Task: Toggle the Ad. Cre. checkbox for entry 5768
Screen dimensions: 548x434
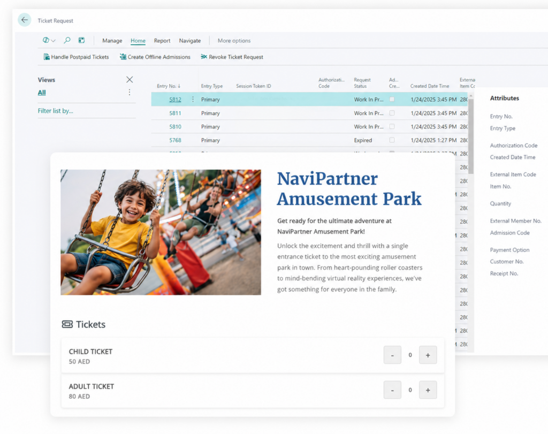Action: [x=392, y=140]
